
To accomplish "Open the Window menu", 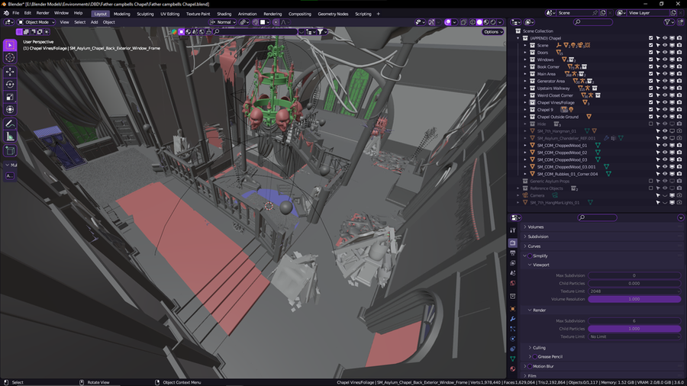I will point(61,13).
